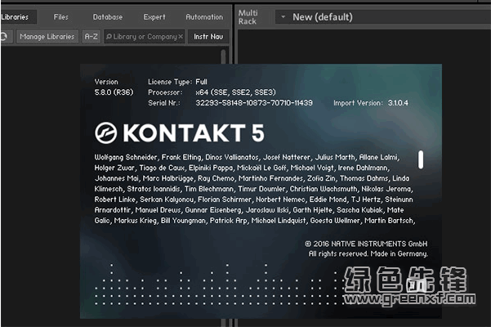The height and width of the screenshot is (327, 491).
Task: Open the multi preset dropdown arrow
Action: coord(283,16)
